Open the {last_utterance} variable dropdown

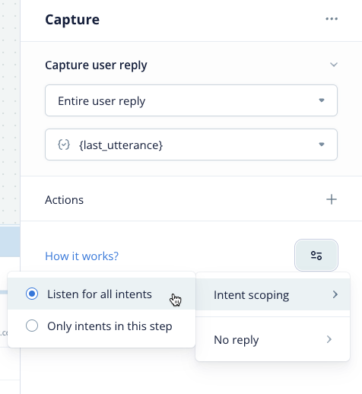point(191,145)
